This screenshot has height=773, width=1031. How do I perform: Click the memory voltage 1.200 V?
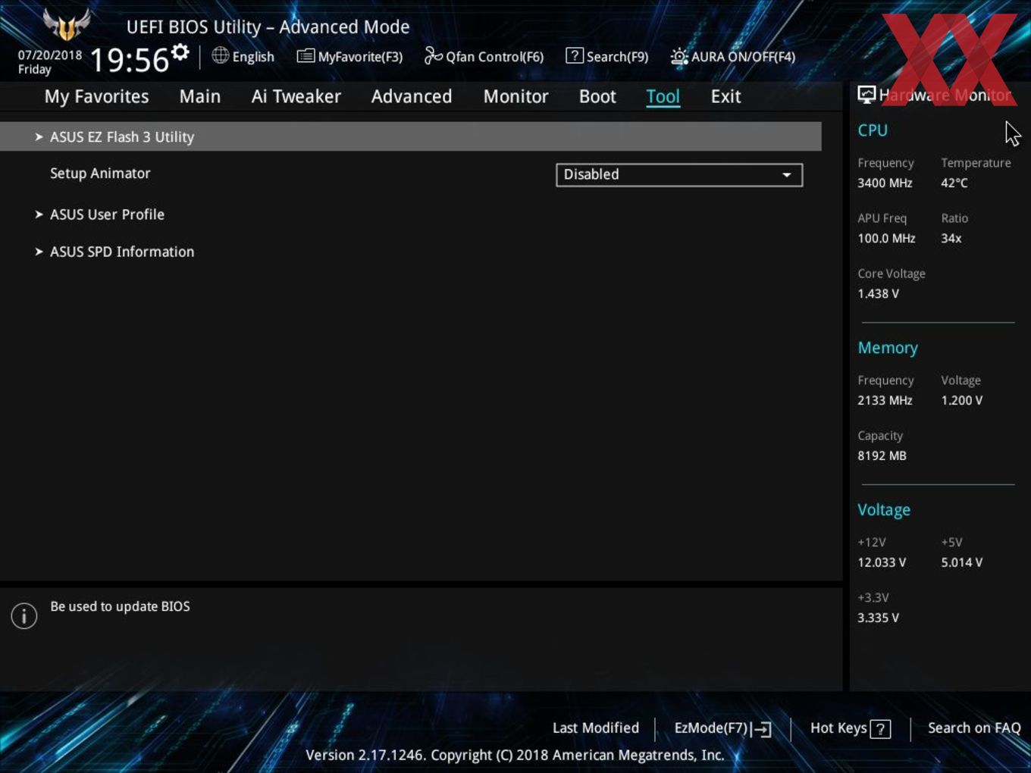(x=962, y=400)
